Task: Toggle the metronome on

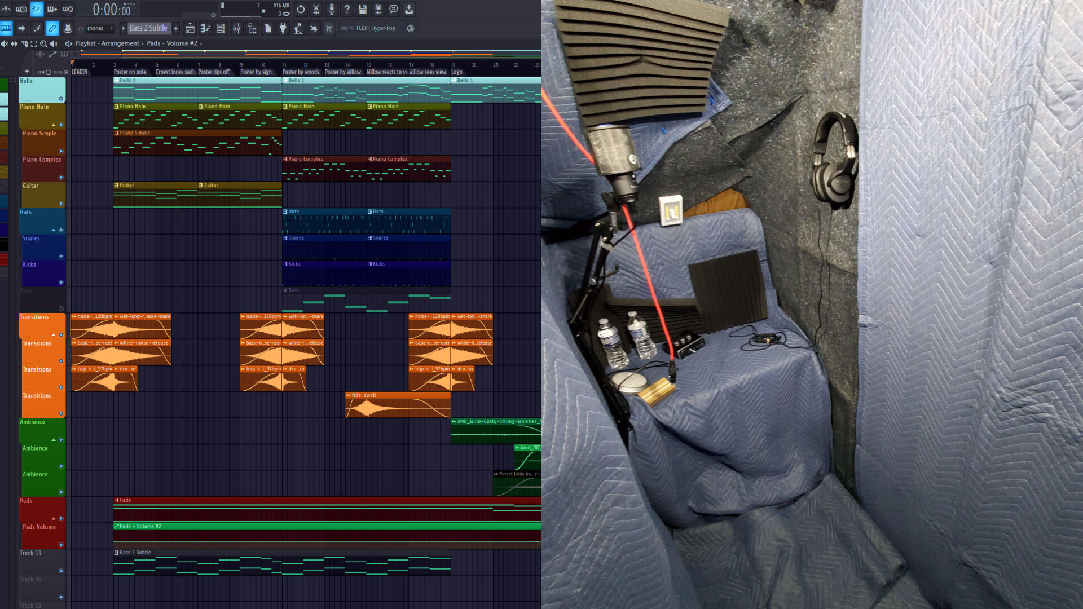Action: click(x=6, y=9)
